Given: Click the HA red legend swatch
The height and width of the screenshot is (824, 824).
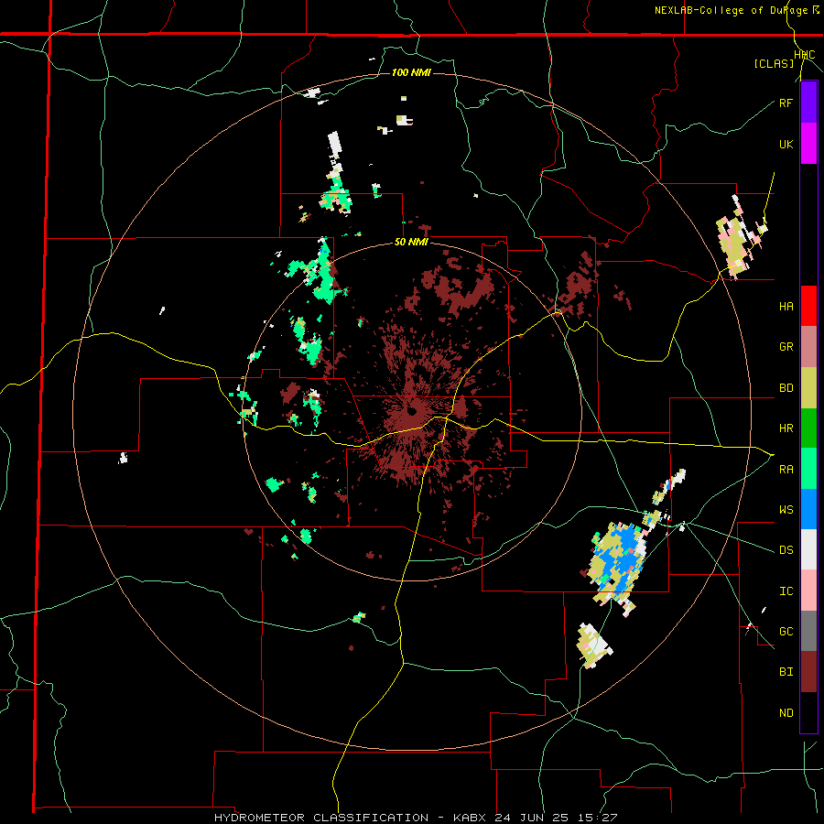Looking at the screenshot, I should pos(808,306).
